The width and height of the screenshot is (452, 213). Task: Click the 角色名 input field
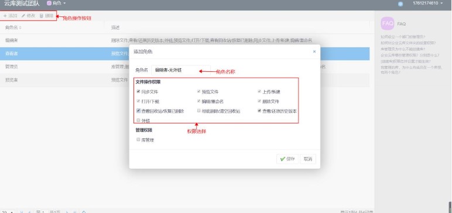pyautogui.click(x=181, y=70)
